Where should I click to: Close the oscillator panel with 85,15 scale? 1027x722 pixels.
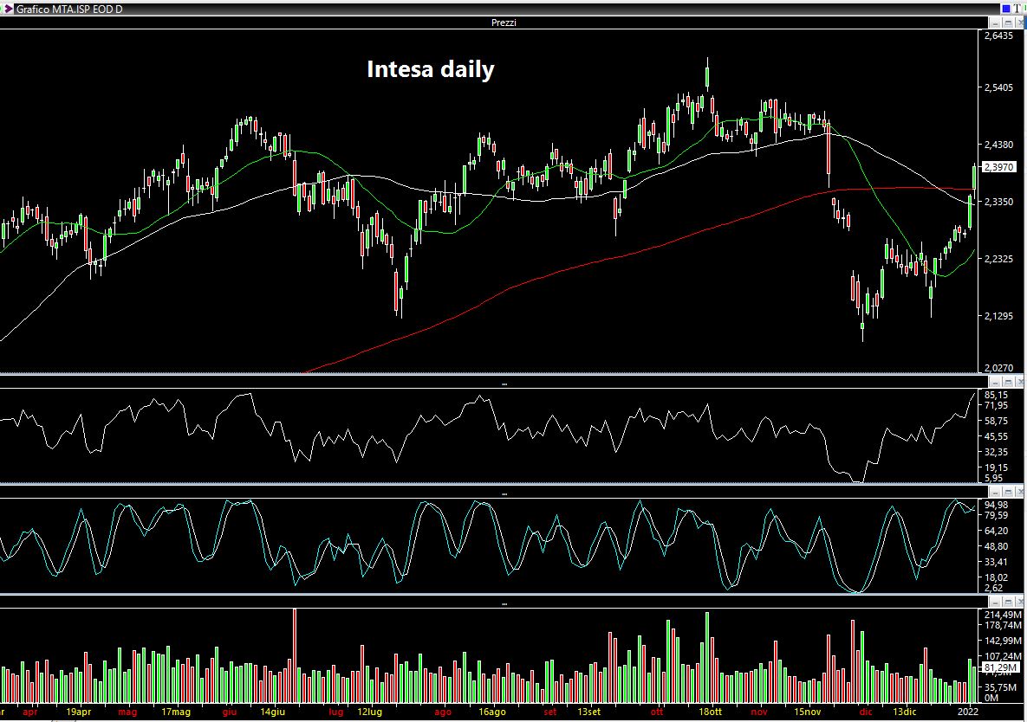click(1020, 382)
